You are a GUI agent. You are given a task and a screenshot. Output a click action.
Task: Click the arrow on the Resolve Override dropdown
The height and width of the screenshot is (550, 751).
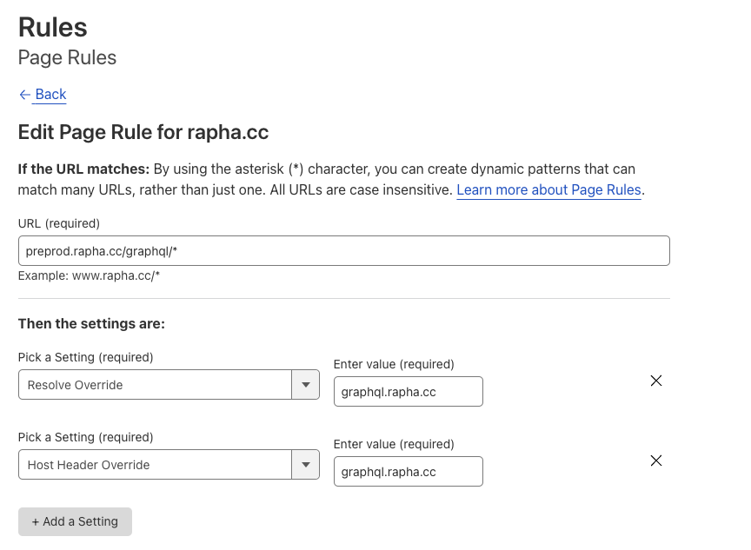305,385
